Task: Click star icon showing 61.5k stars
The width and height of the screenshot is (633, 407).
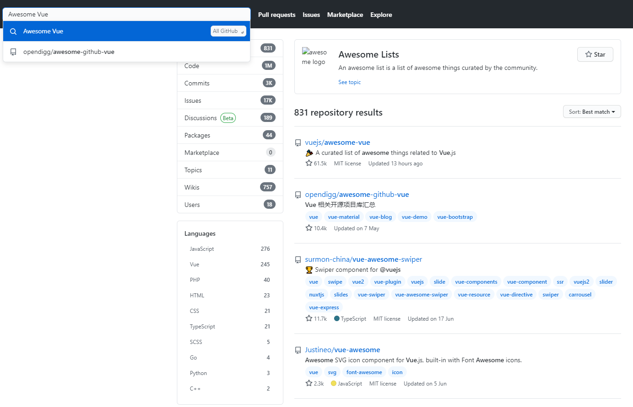Action: pyautogui.click(x=309, y=163)
